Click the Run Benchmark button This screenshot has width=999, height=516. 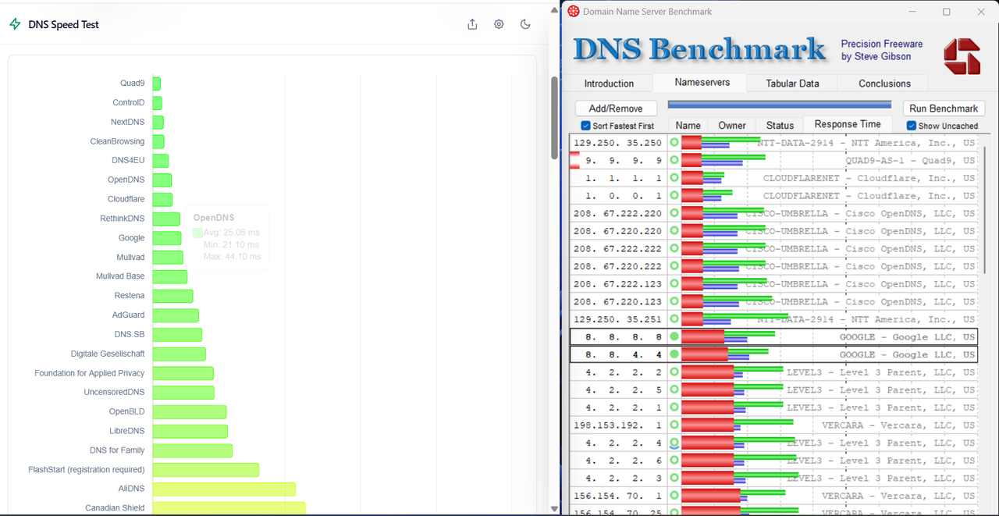[944, 109]
